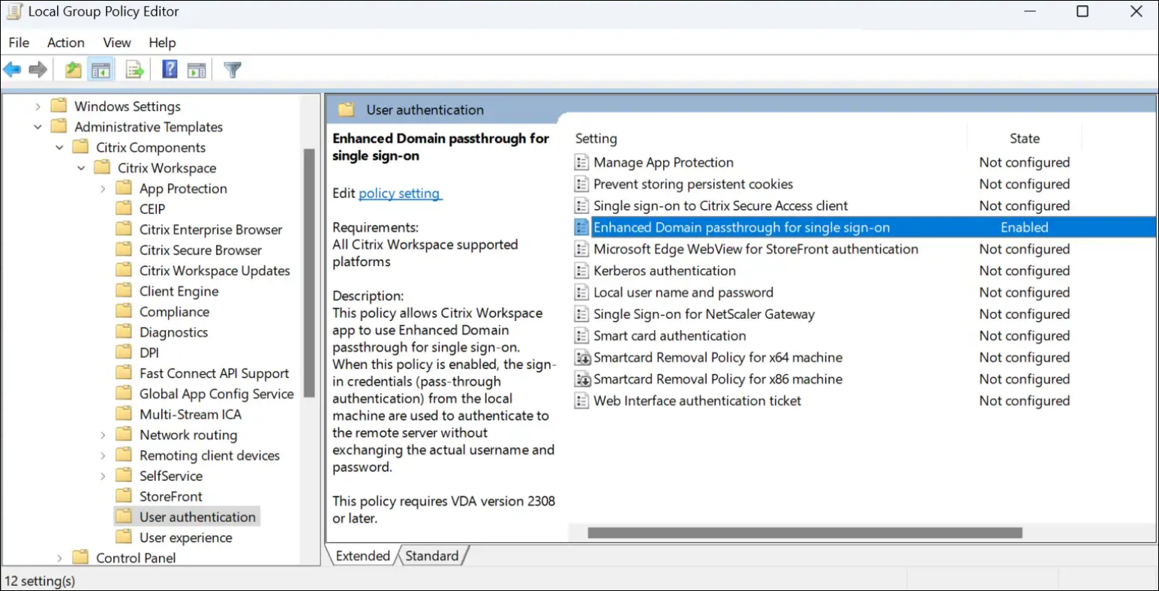Select Citrix Secure Browser in tree
This screenshot has height=591, width=1159.
pyautogui.click(x=200, y=250)
